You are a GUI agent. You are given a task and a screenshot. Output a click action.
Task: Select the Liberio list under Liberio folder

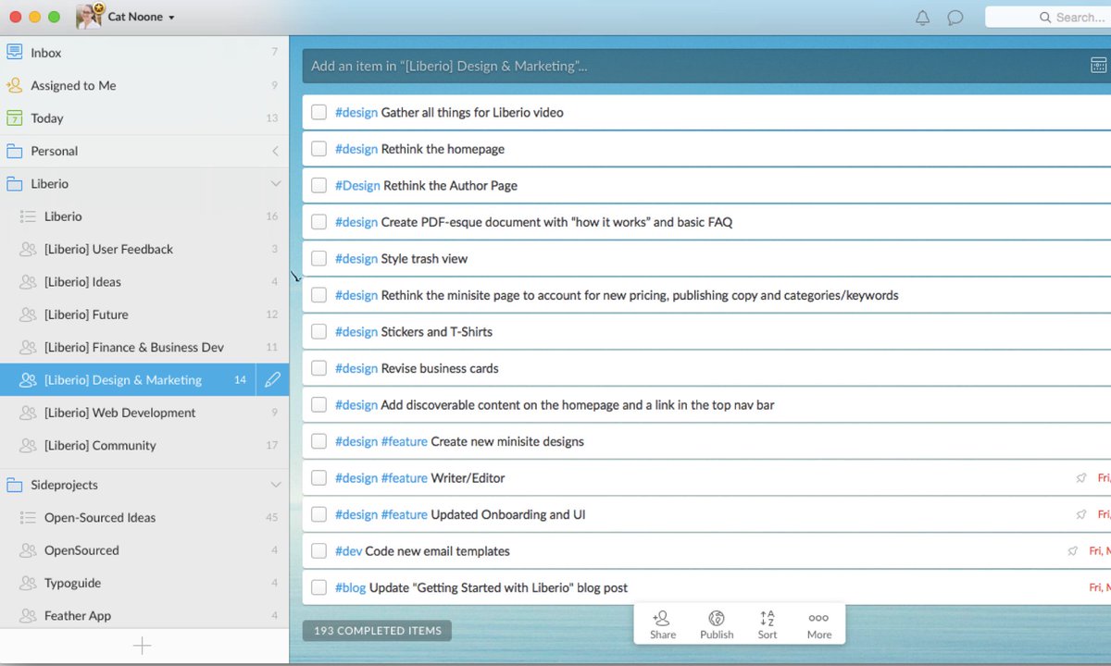[x=144, y=216]
